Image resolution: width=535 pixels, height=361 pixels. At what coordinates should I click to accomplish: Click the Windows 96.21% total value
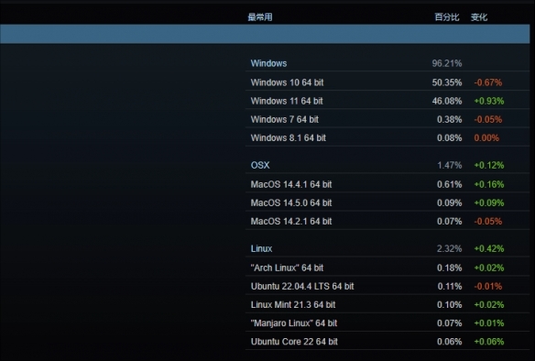pyautogui.click(x=447, y=63)
